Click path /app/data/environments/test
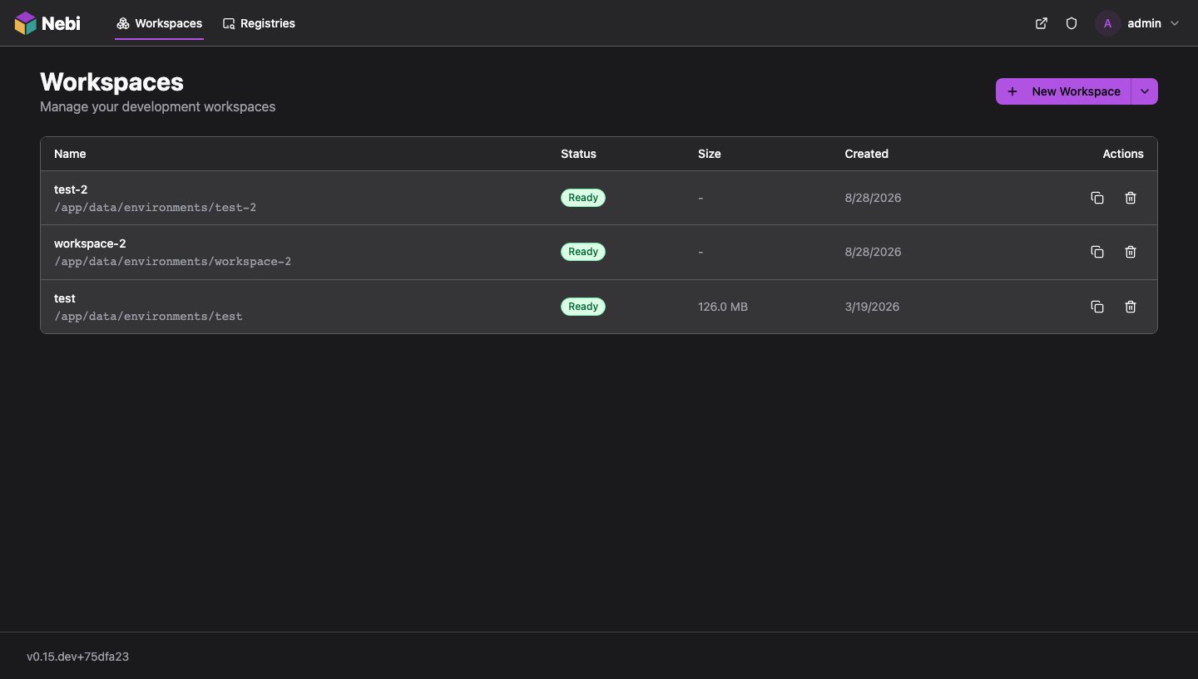Screen dimensions: 1198x679 click(x=148, y=317)
